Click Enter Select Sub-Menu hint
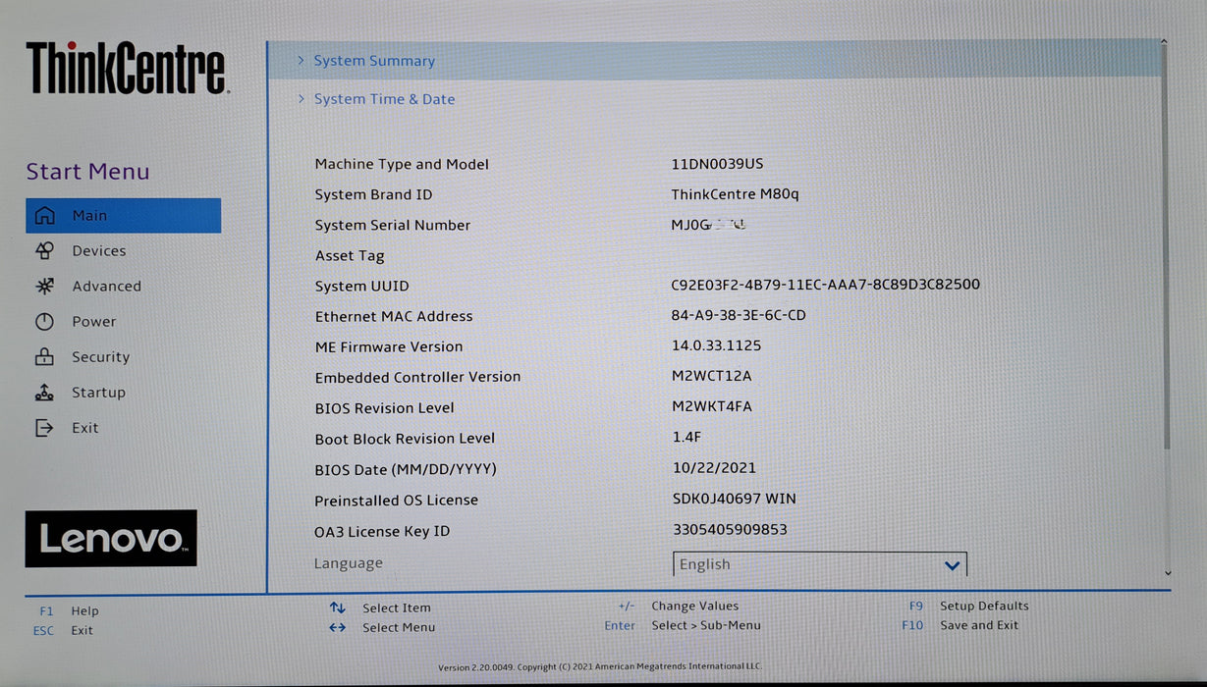 [x=683, y=625]
